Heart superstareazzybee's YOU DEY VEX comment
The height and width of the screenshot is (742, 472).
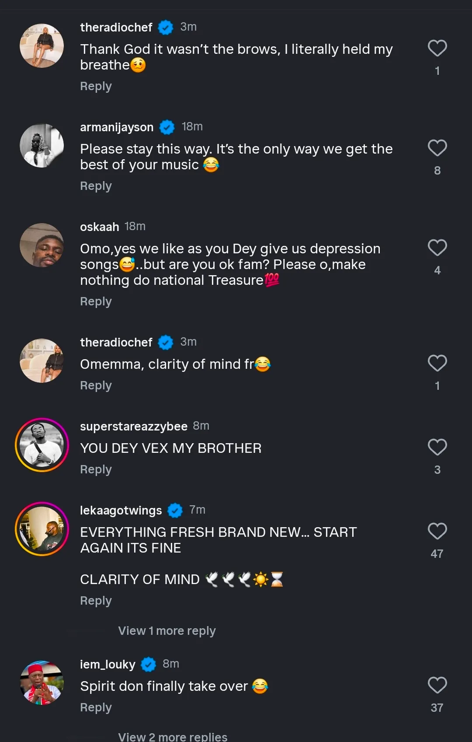click(x=437, y=447)
